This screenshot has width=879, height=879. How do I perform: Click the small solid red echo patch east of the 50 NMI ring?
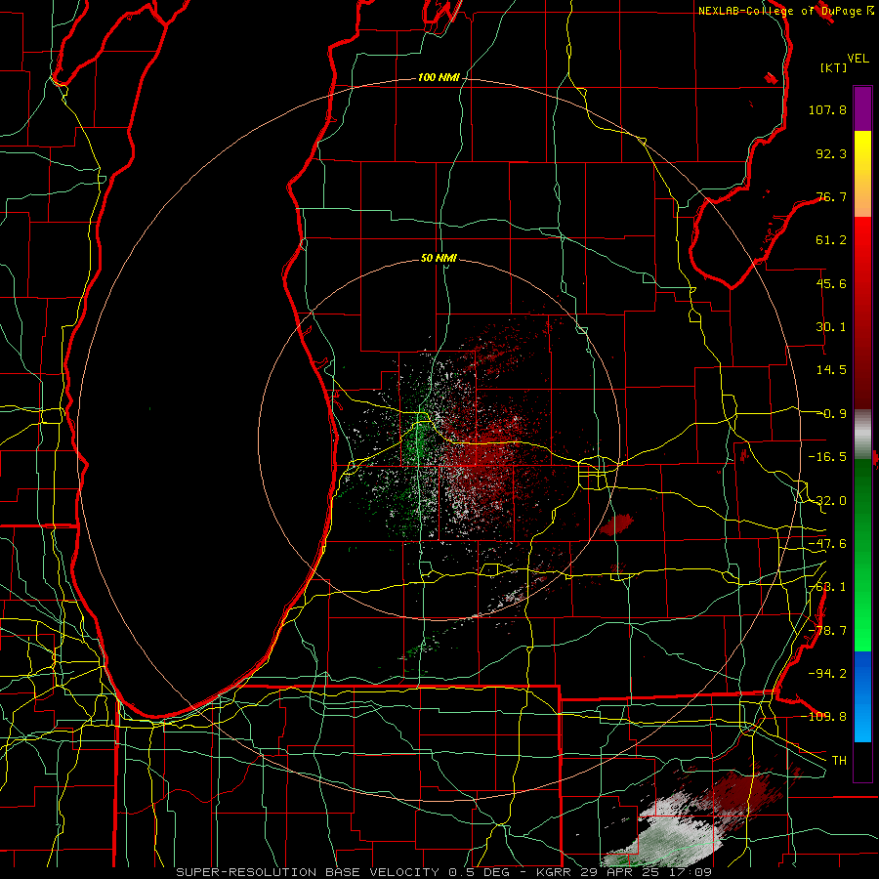tap(617, 524)
